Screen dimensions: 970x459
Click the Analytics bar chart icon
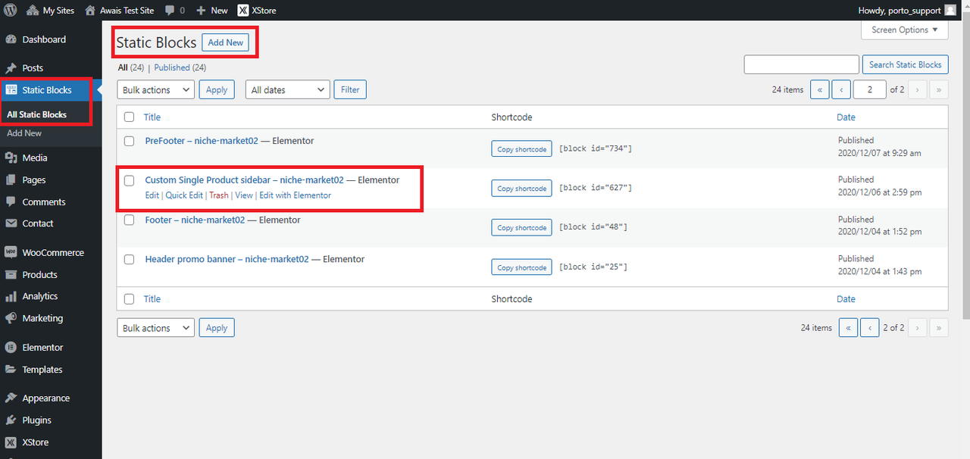pos(11,296)
